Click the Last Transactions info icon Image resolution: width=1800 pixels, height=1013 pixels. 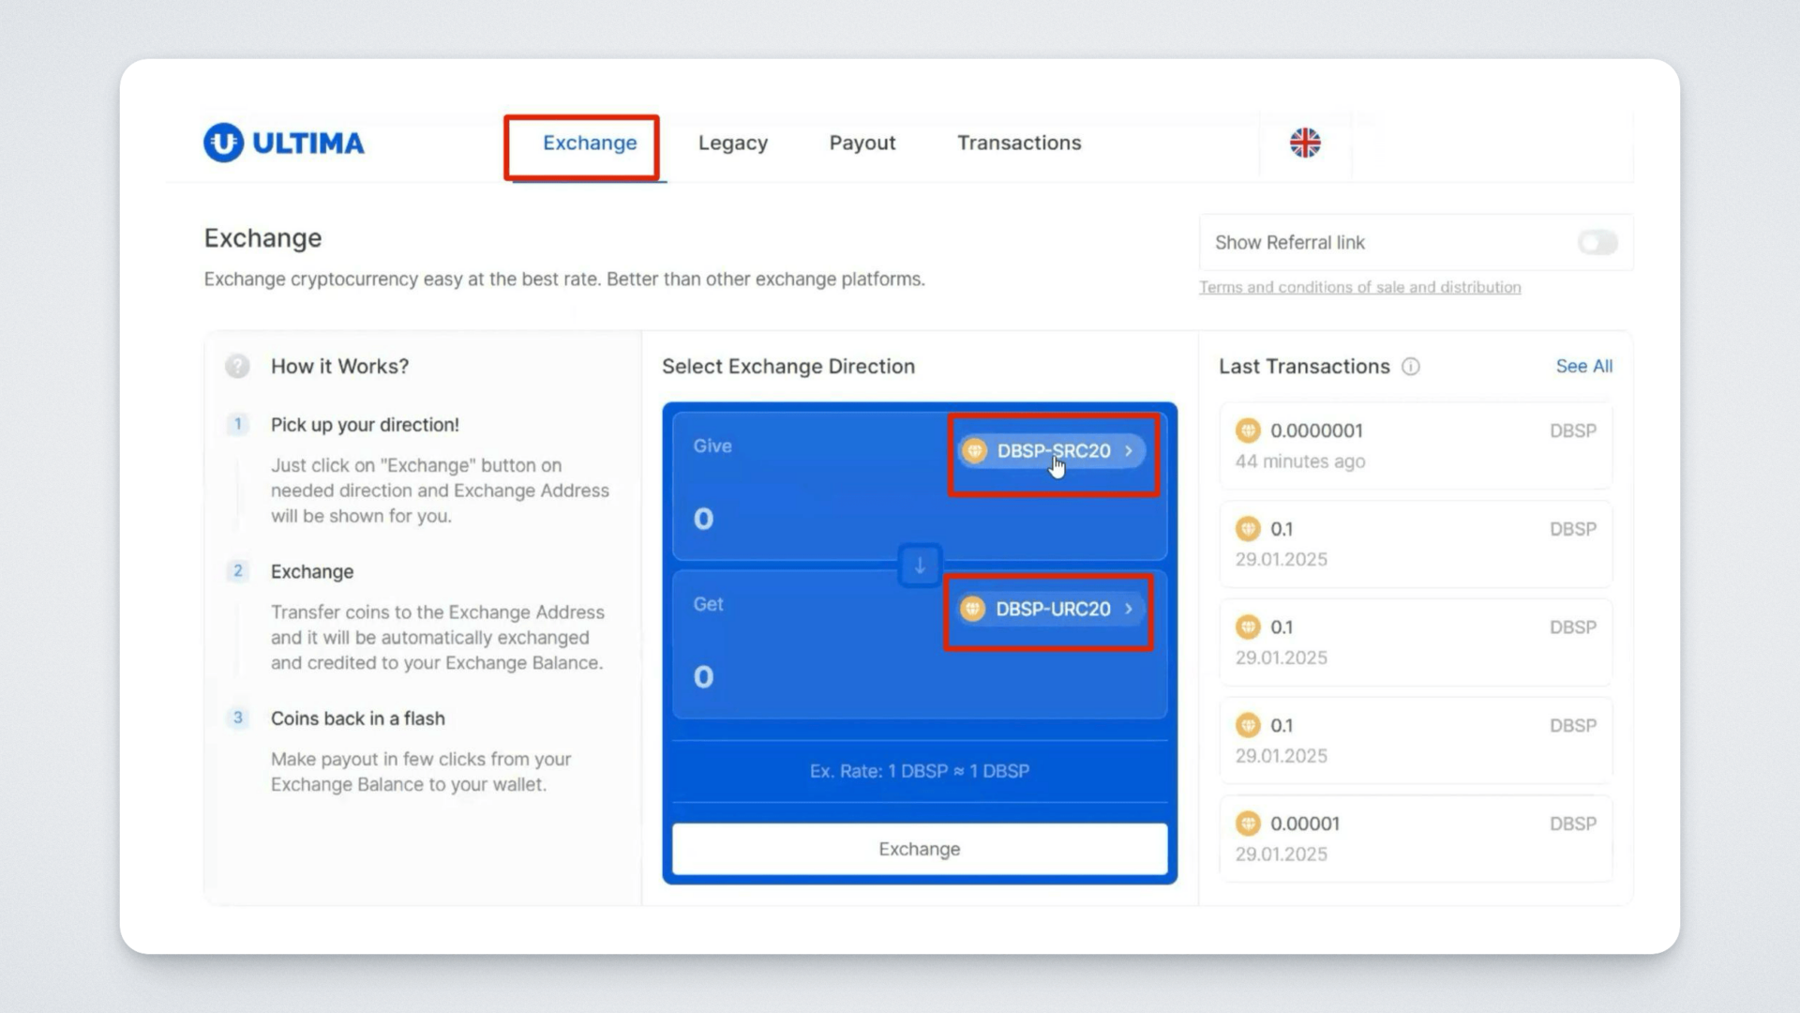(1410, 367)
